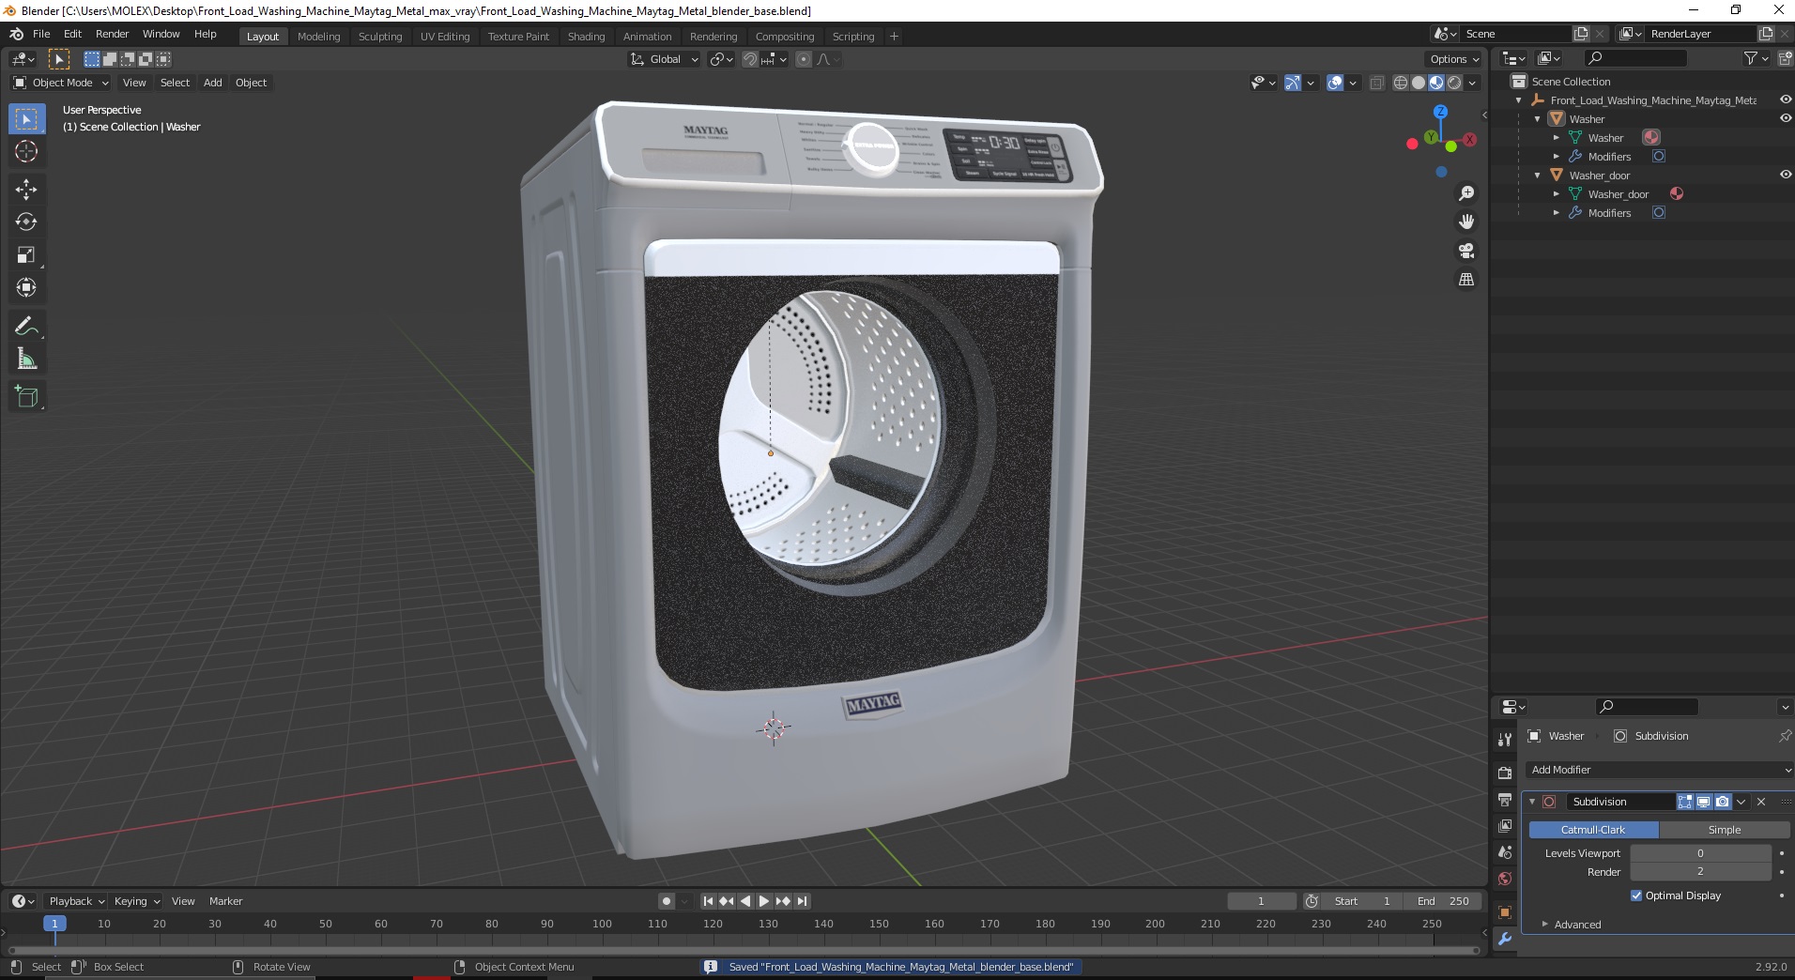Image resolution: width=1795 pixels, height=980 pixels.
Task: Remove the Subdivision modifier
Action: [x=1761, y=802]
